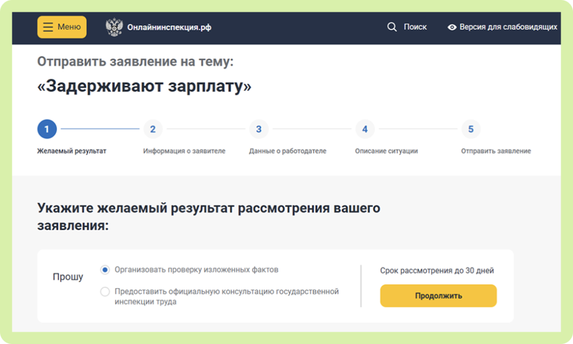
Task: Select Организовать проверку изложенных фактов radio button
Action: 105,270
